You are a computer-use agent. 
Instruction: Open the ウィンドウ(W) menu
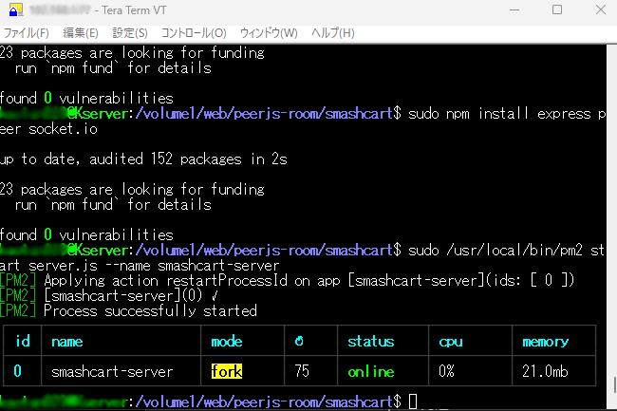click(267, 33)
